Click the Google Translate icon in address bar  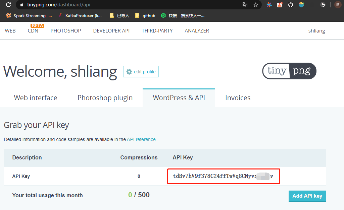(245, 5)
